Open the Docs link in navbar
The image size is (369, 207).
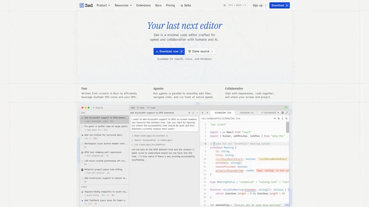158,5
